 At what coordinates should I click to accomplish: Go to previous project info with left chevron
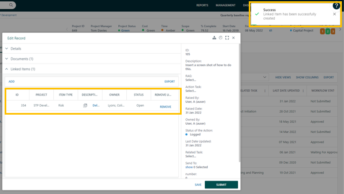[x=67, y=29]
